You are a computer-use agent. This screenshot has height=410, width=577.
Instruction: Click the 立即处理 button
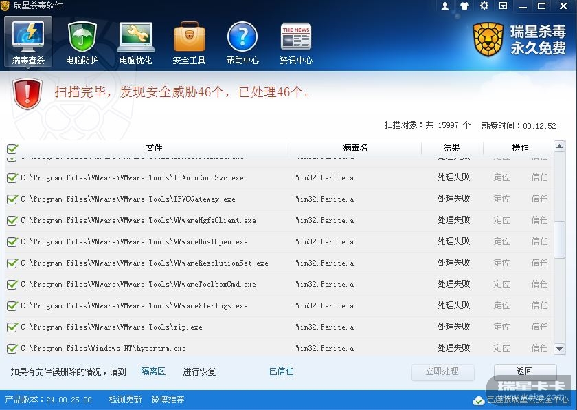coord(442,371)
